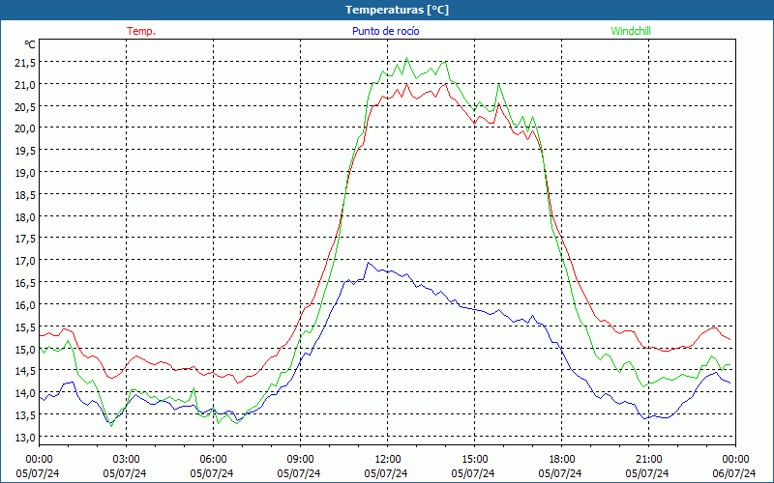Click the 12:00 05/07/24 time label
This screenshot has height=483, width=774.
coord(386,467)
